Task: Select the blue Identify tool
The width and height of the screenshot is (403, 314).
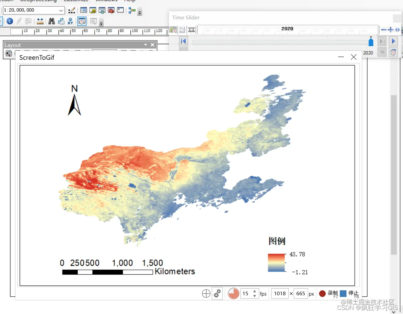Action: pyautogui.click(x=10, y=21)
